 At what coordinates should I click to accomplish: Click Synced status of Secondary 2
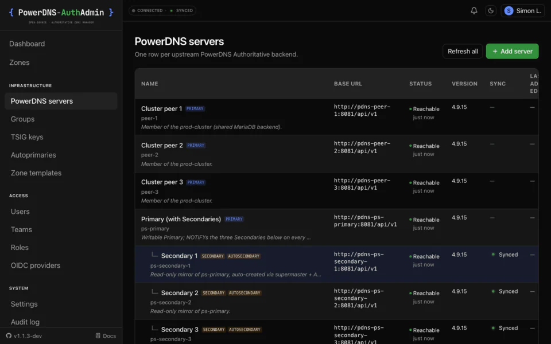505,291
